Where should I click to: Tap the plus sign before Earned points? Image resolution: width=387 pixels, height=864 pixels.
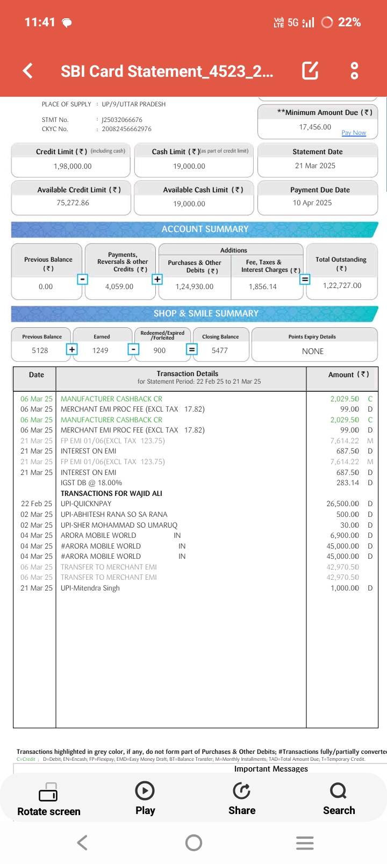[x=71, y=349]
